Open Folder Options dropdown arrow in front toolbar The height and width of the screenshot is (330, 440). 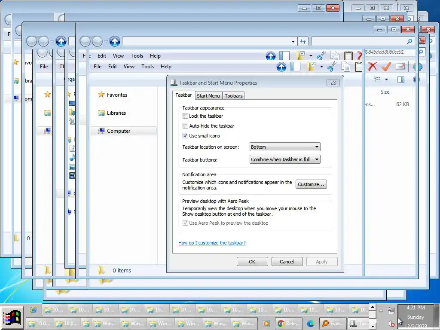[321, 67]
